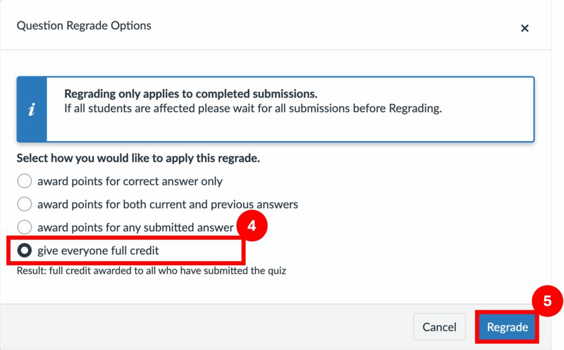Toggle the give everyone full credit radio button
Image resolution: width=564 pixels, height=350 pixels.
coord(25,251)
